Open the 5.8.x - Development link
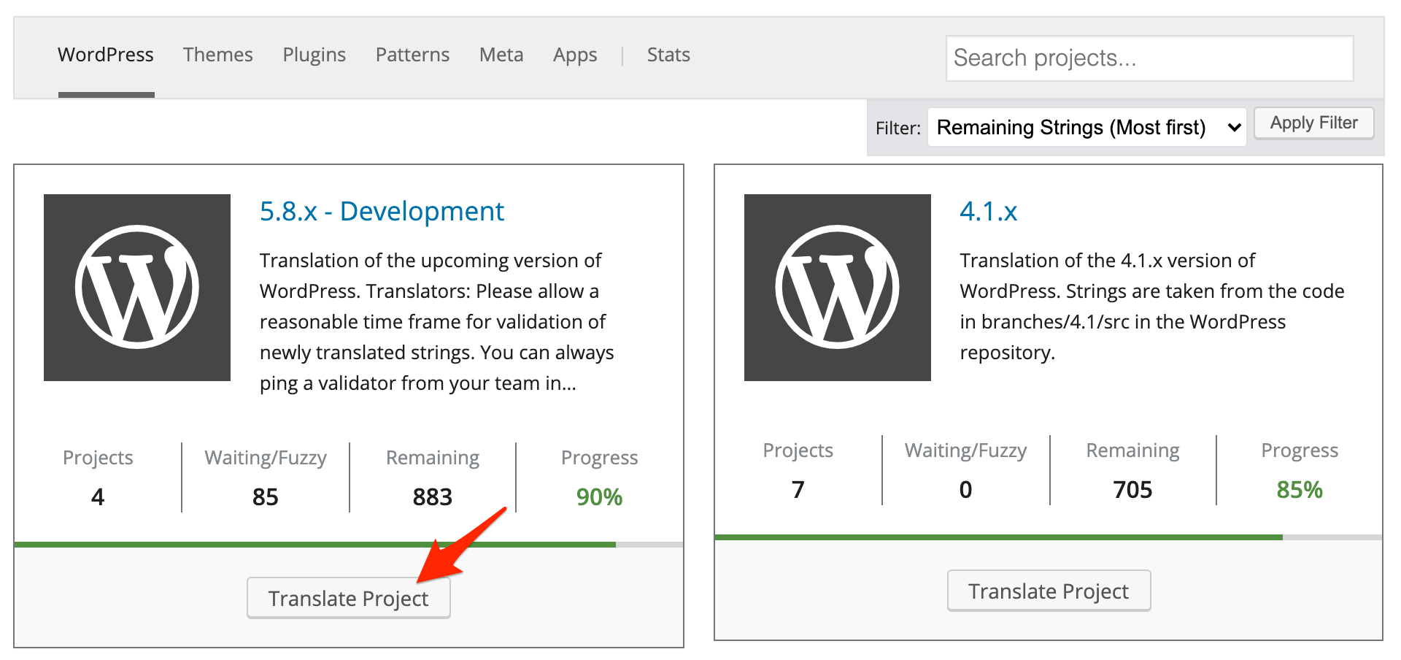This screenshot has width=1401, height=660. tap(382, 212)
